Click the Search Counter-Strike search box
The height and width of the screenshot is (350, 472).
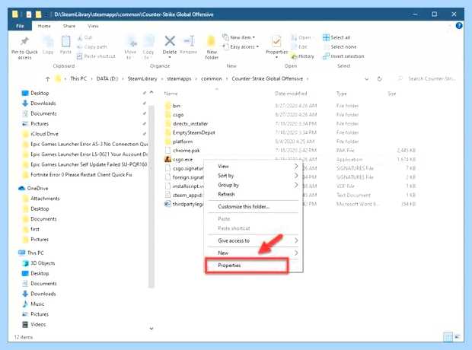429,79
